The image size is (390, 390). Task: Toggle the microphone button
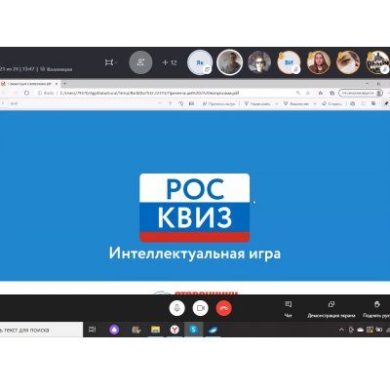click(177, 308)
